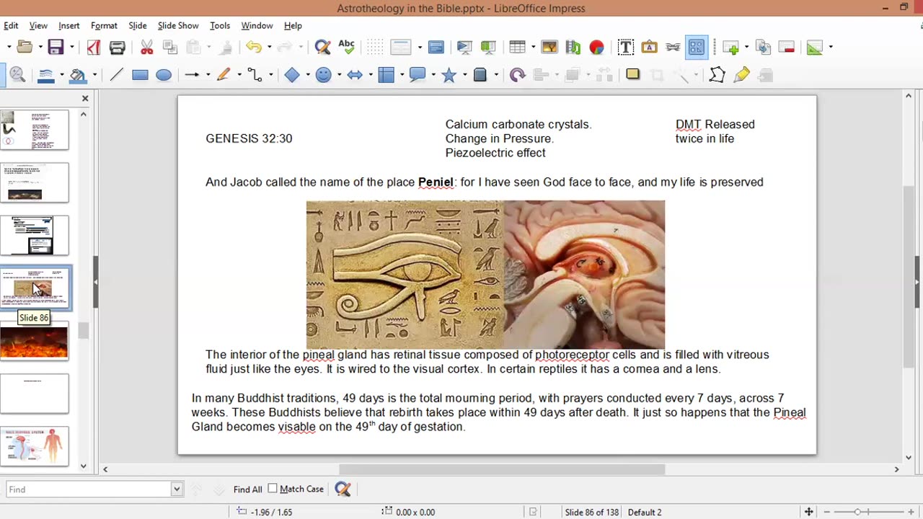Viewport: 923px width, 519px height.
Task: Open the Find text history dropdown
Action: (x=177, y=489)
